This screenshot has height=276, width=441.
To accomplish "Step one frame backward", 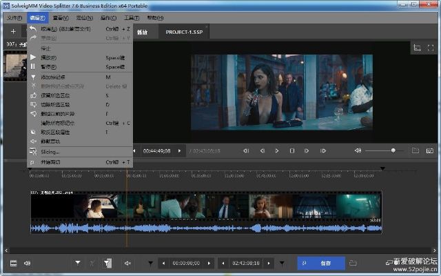I will (x=262, y=151).
